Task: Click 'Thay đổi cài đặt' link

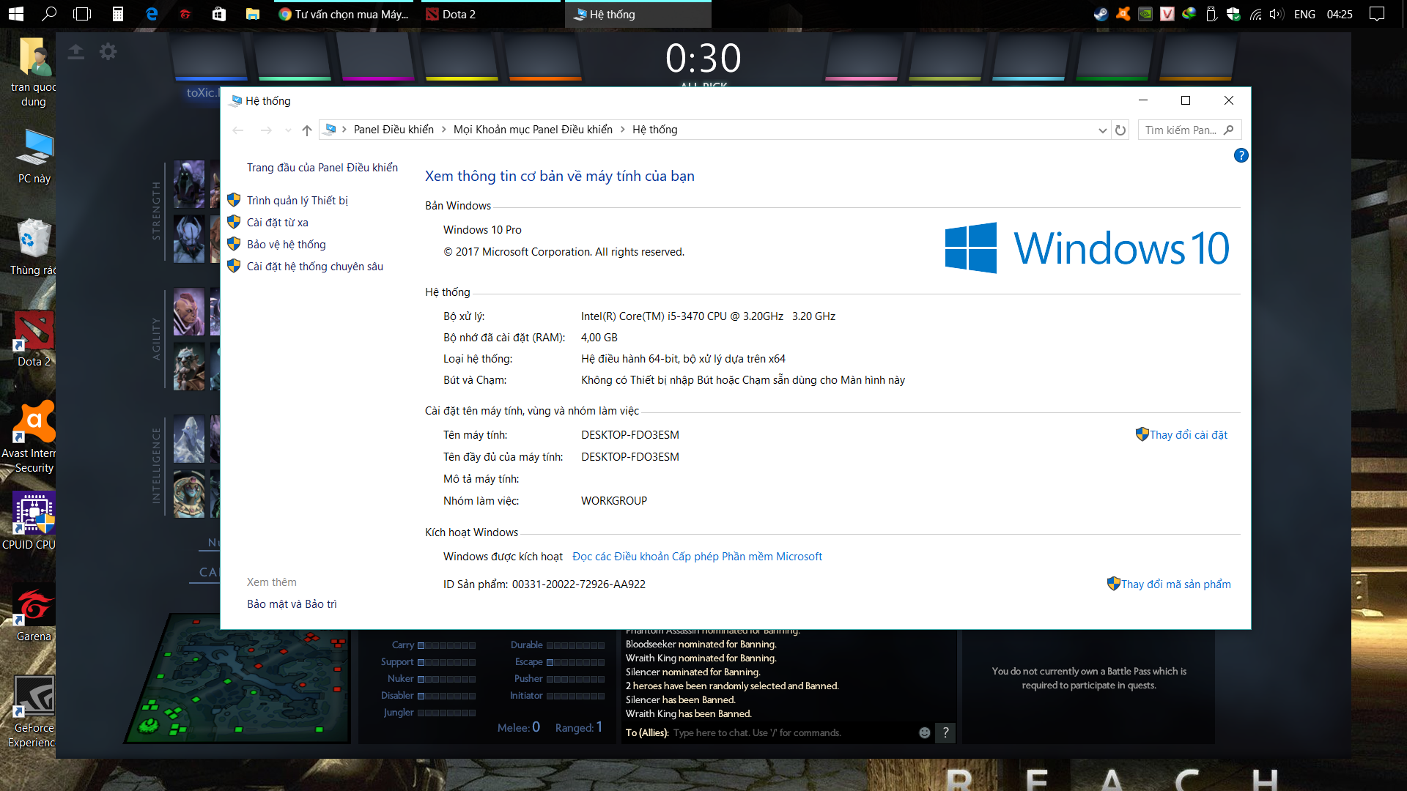Action: coord(1188,435)
